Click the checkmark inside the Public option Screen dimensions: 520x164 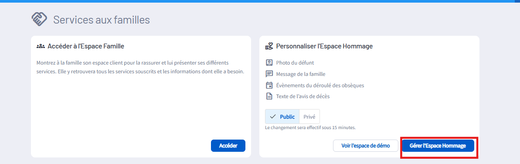(273, 116)
